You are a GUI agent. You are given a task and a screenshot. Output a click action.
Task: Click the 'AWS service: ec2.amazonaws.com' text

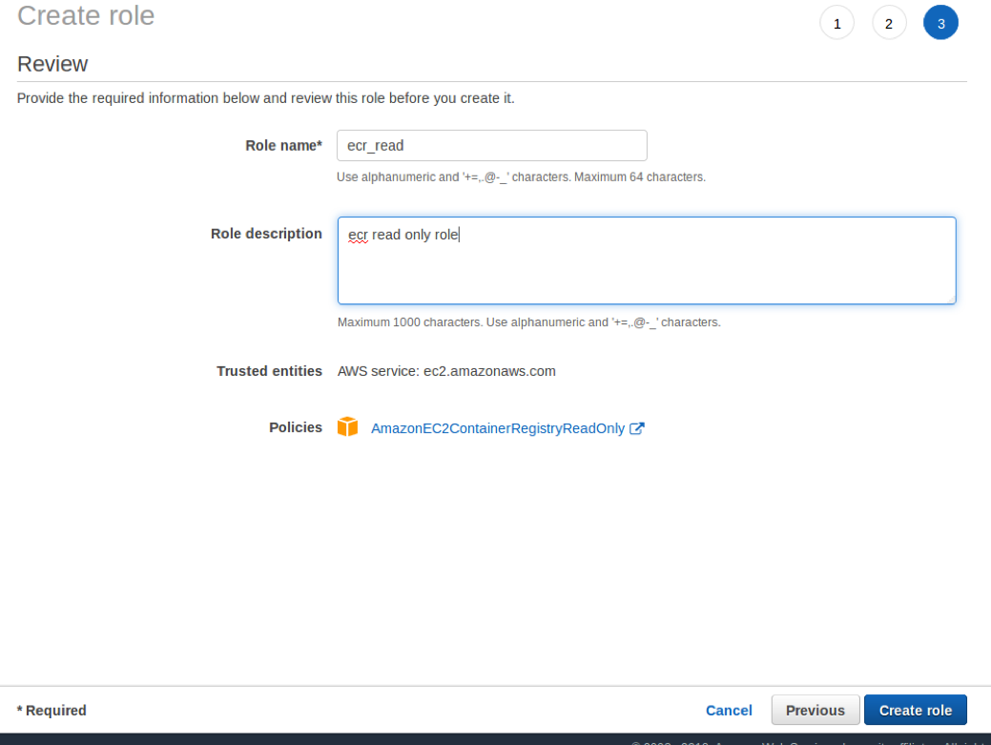pos(446,371)
